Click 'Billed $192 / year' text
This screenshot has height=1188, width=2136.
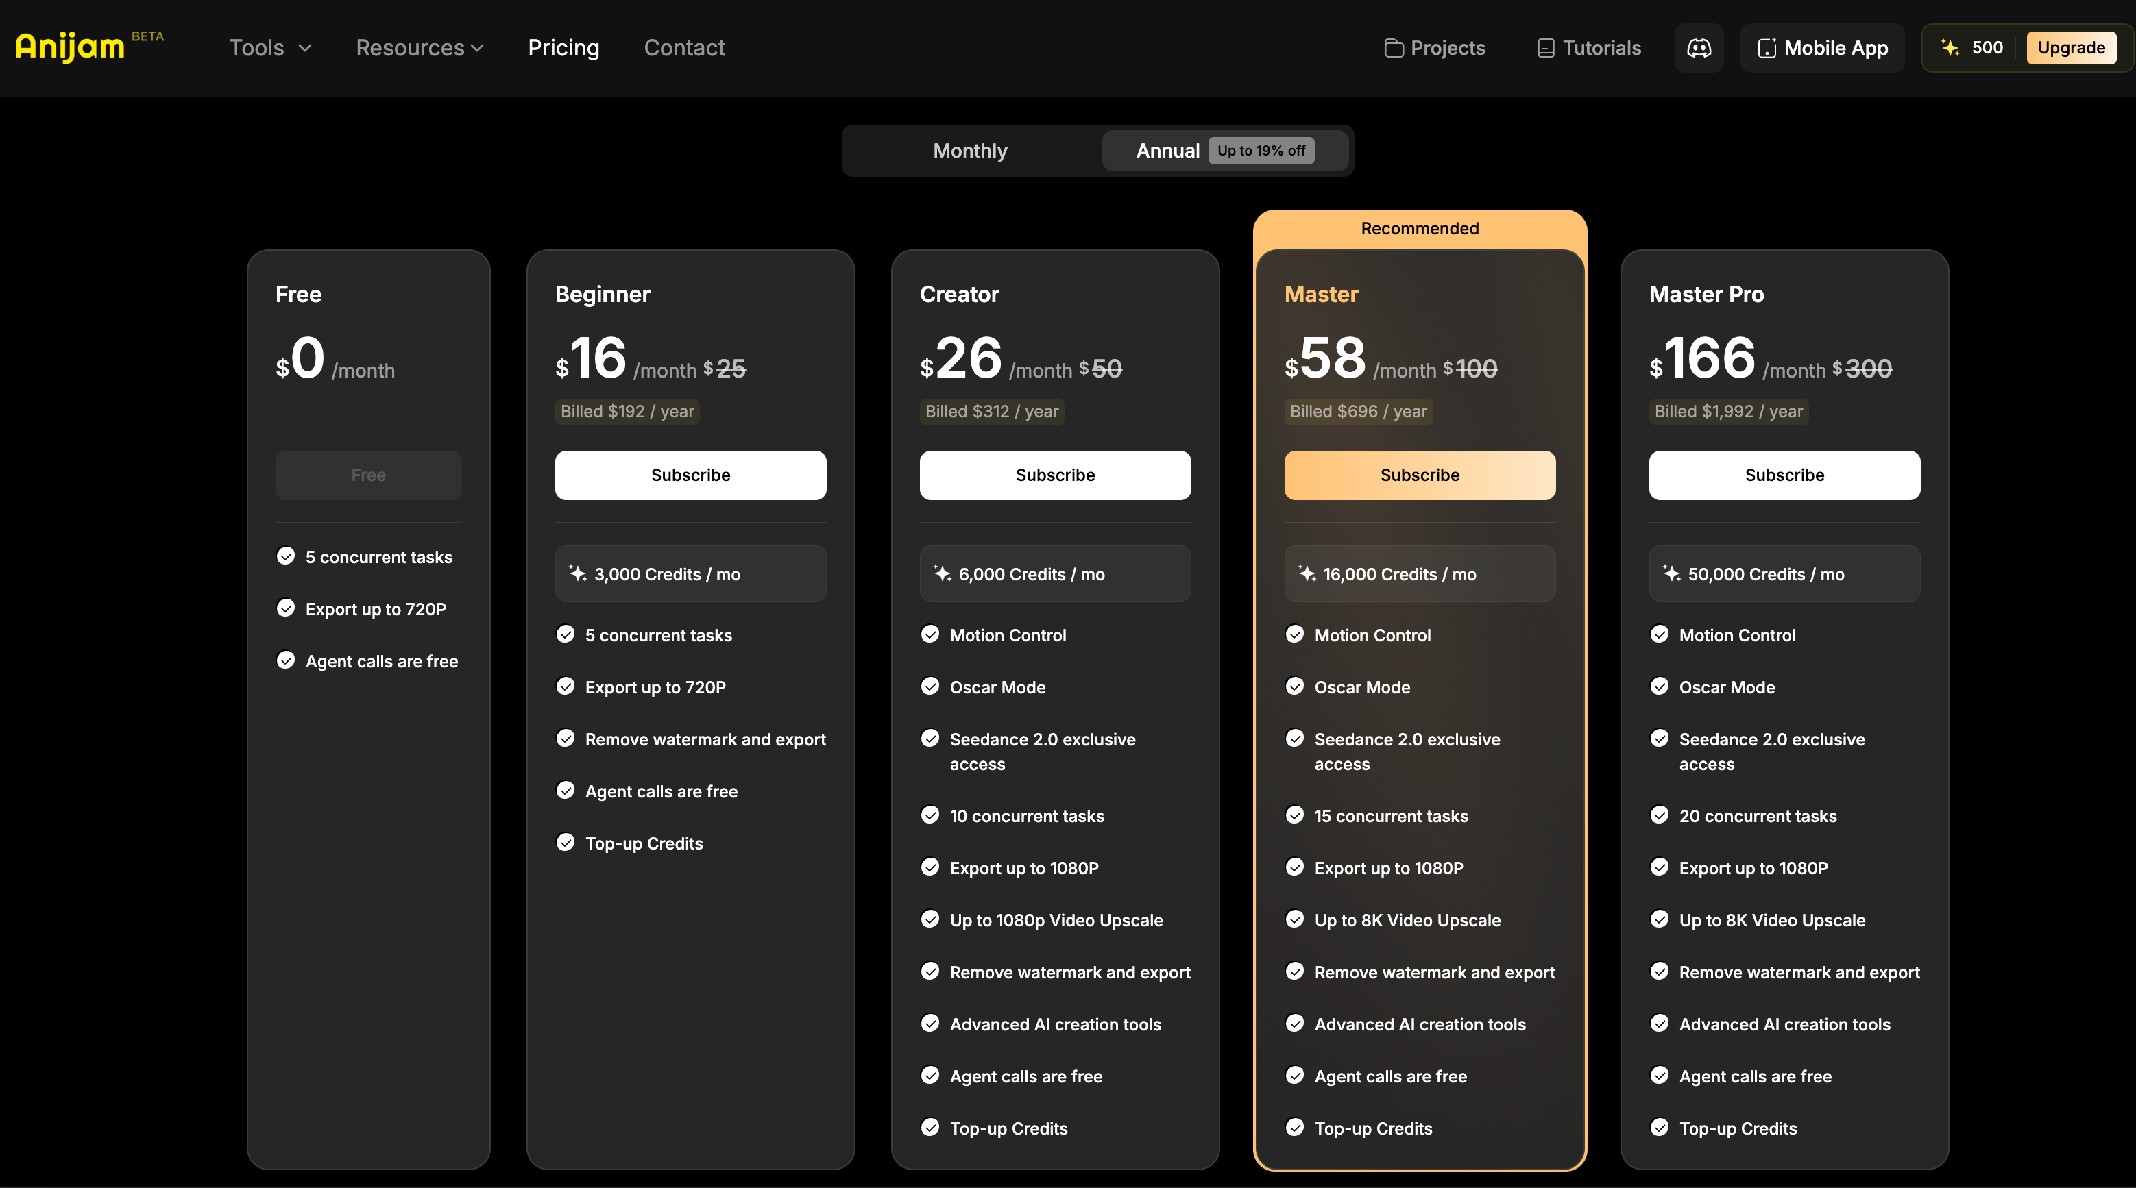click(x=628, y=411)
